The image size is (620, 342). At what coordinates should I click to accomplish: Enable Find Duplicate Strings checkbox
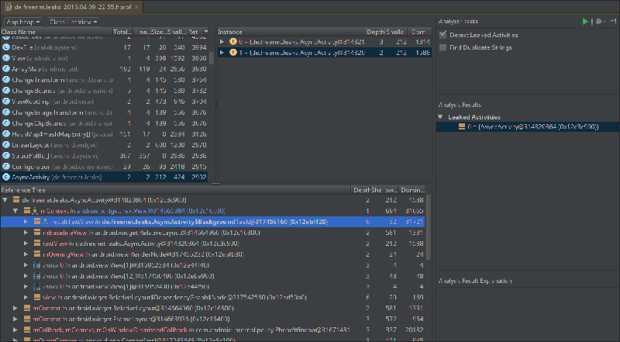443,47
